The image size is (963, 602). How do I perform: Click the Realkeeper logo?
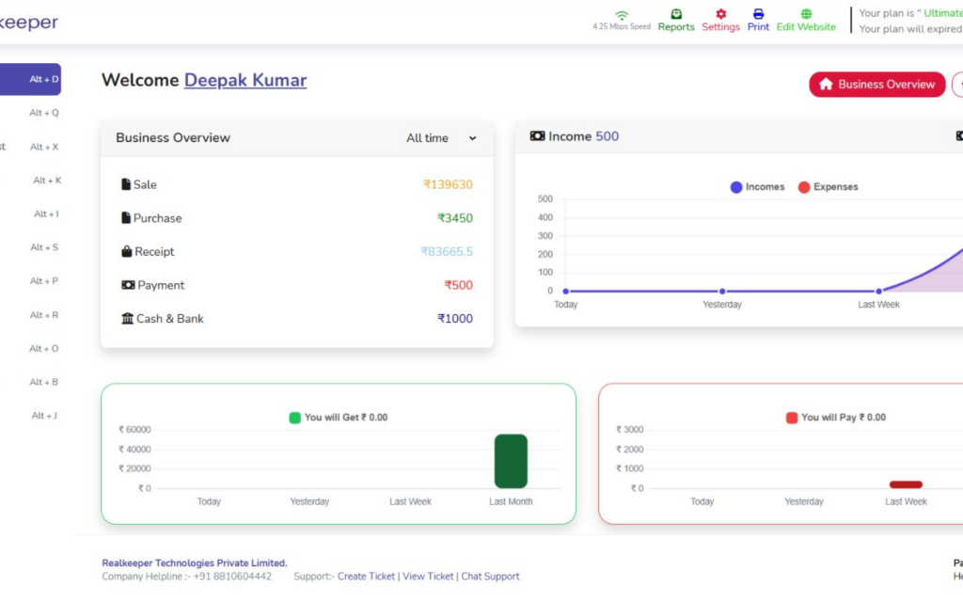[29, 23]
